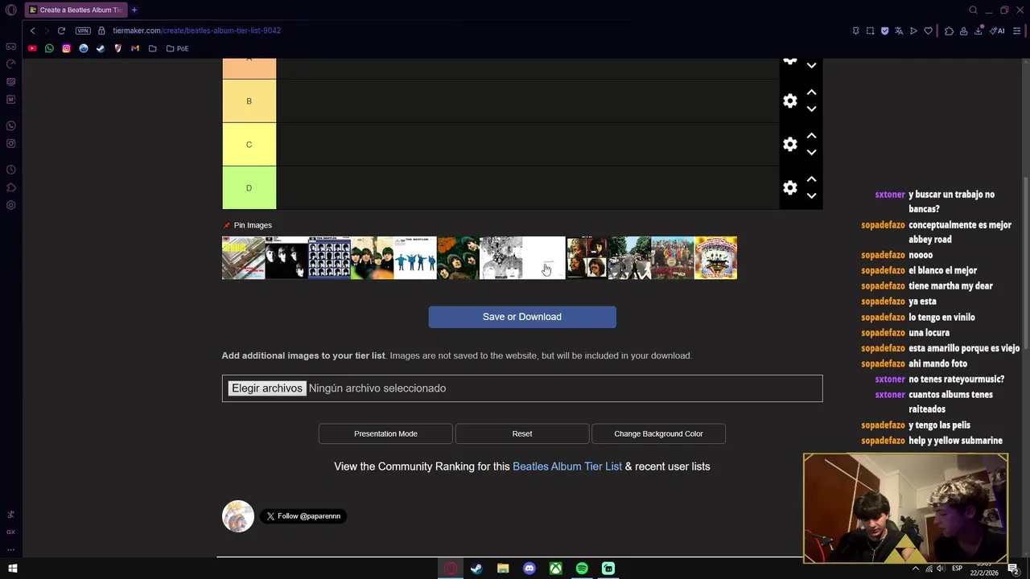Open settings gear for tier D
Viewport: 1030px width, 579px height.
(790, 187)
